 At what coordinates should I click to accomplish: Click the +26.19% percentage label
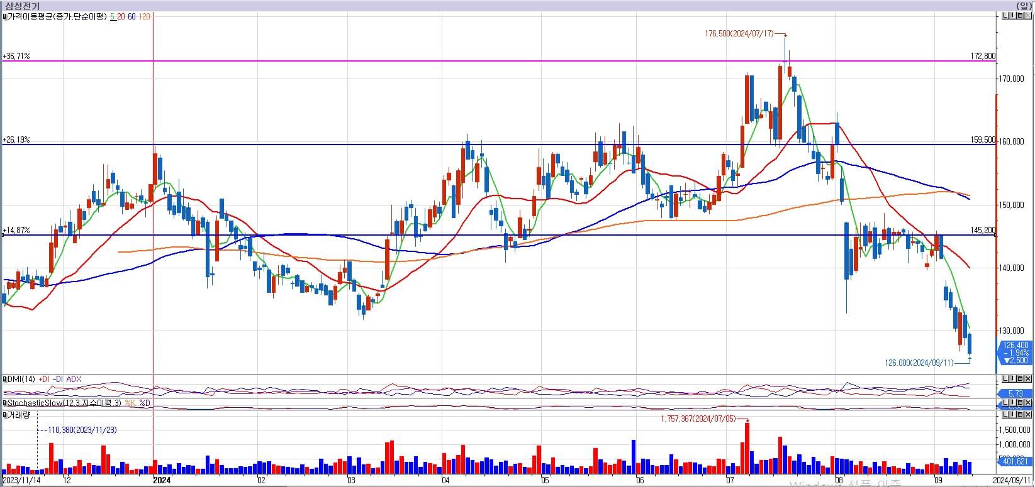coord(16,140)
